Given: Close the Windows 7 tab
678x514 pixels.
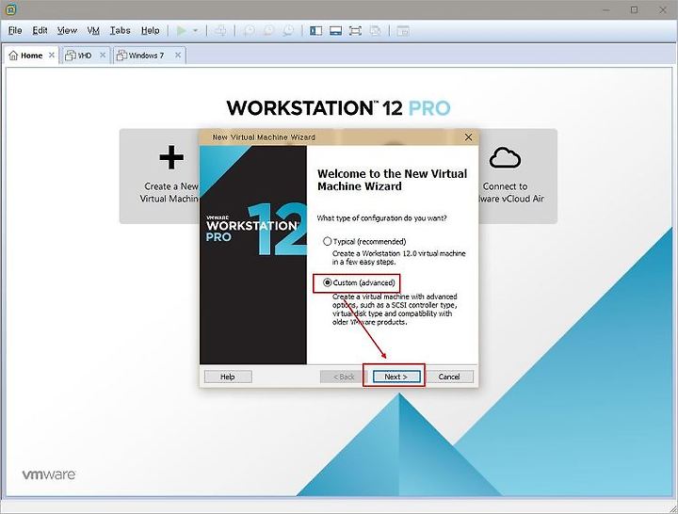Looking at the screenshot, I should pyautogui.click(x=178, y=55).
